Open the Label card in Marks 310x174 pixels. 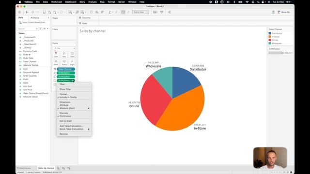[x=72, y=55]
